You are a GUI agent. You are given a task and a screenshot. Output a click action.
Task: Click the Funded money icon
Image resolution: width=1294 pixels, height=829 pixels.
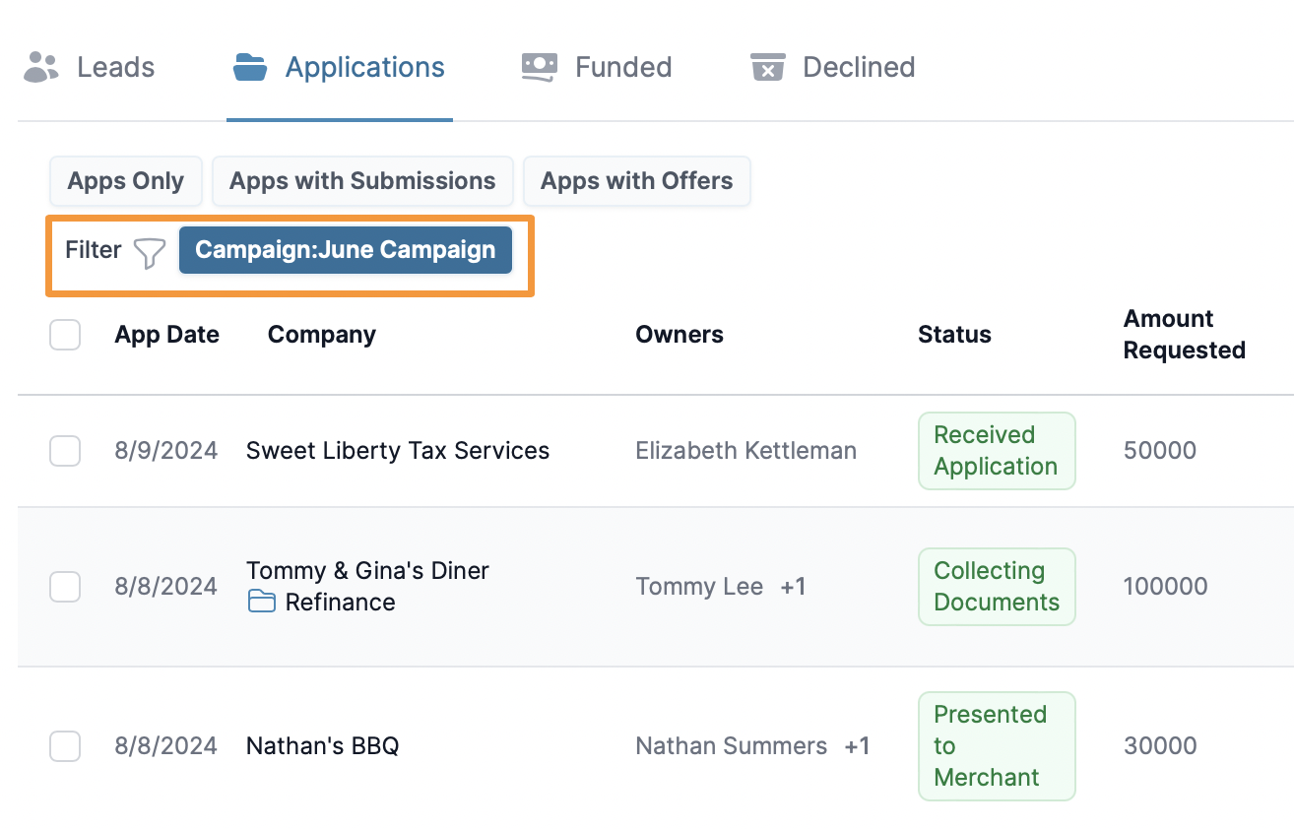(x=540, y=67)
